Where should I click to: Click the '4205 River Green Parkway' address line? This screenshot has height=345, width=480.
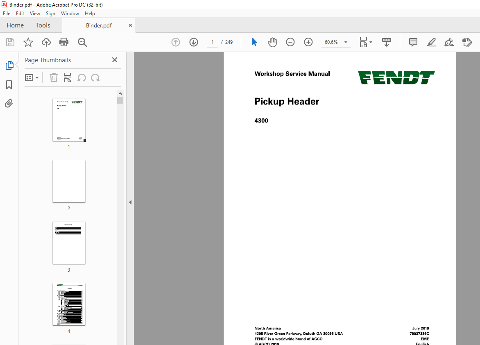click(x=299, y=334)
